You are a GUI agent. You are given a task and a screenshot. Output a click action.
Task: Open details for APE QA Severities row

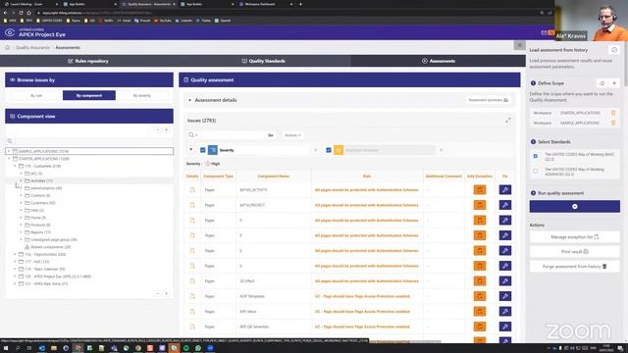point(192,327)
